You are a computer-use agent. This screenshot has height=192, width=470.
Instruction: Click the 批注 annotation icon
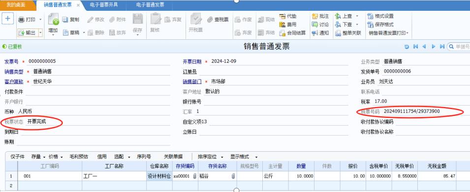point(315,16)
